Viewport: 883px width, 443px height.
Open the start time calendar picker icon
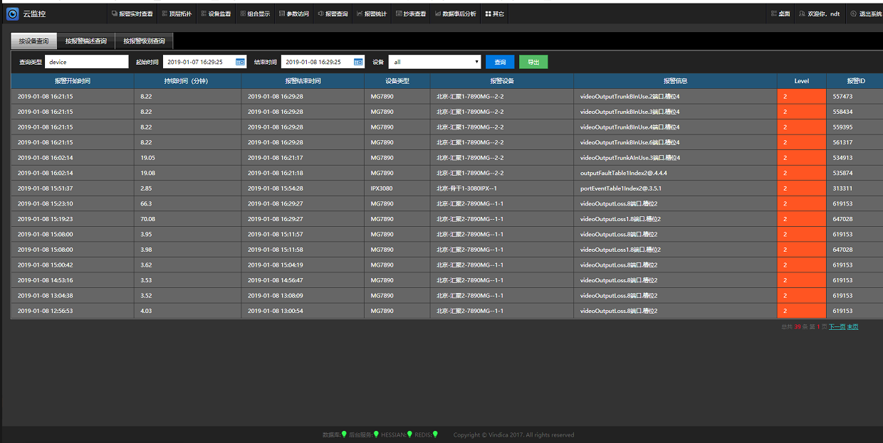pos(240,62)
